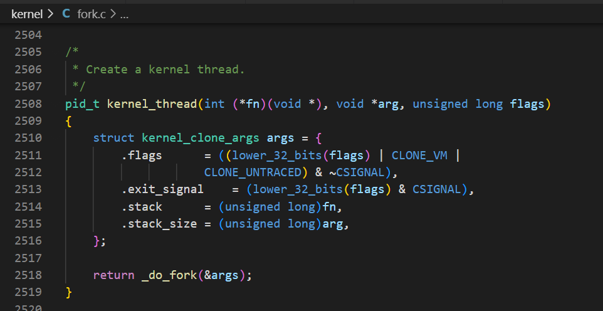This screenshot has width=603, height=311.
Task: Select line number 2506 in the gutter
Action: point(28,69)
